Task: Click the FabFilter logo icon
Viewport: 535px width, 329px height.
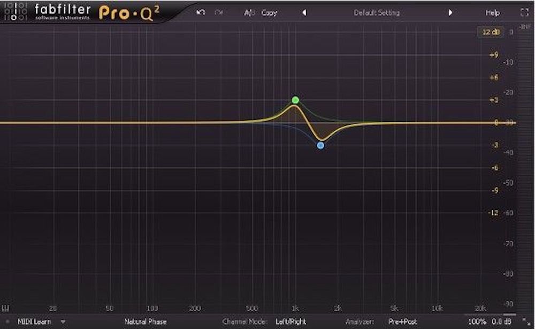Action: (x=14, y=12)
